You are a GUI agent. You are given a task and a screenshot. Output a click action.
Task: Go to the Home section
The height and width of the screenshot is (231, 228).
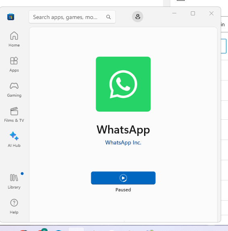[14, 39]
